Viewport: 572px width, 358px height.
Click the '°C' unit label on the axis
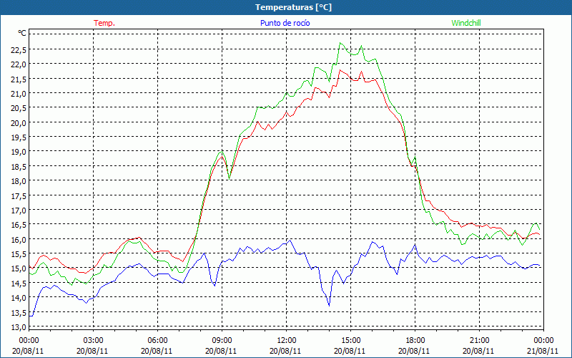point(22,33)
